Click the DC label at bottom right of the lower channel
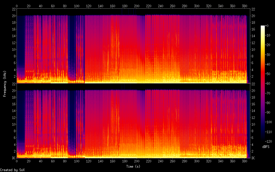The image size is (275, 172). (x=253, y=158)
